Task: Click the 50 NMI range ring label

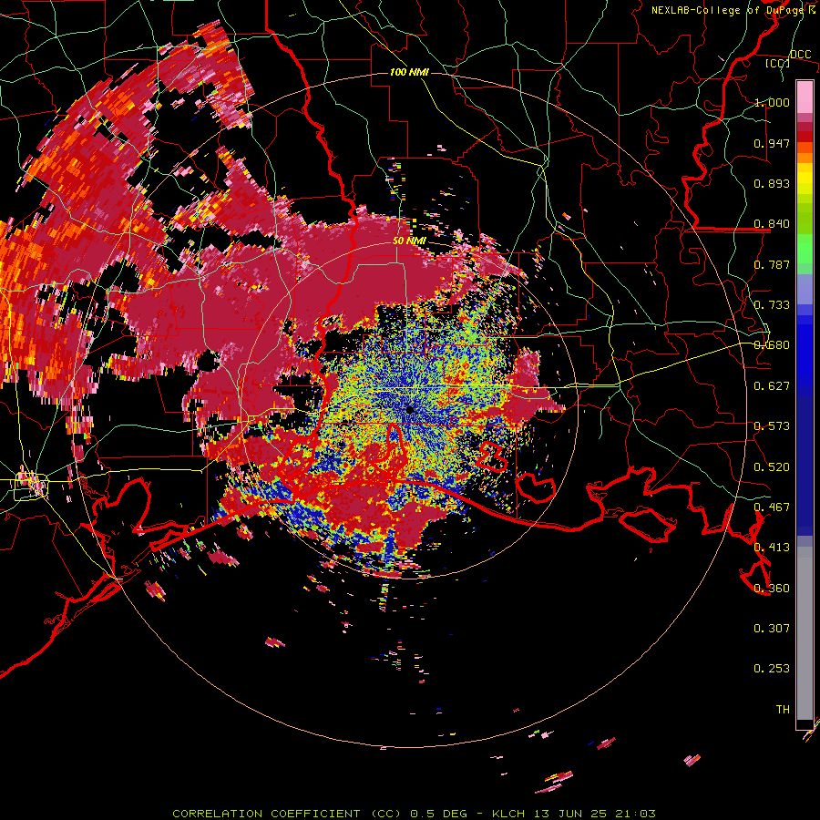Action: click(409, 241)
